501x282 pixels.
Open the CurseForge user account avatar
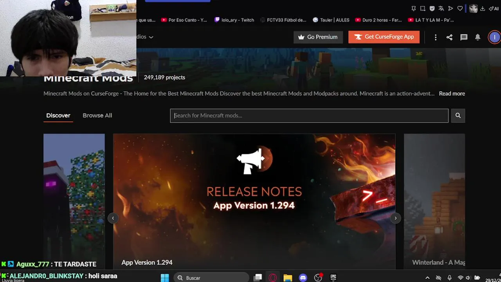[494, 37]
